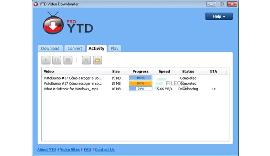
Task: Click the Pause download toolbar icon
Action: click(57, 60)
